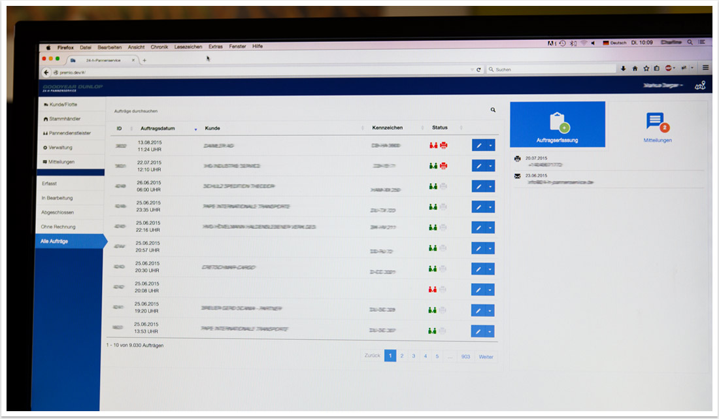Expand the action dropdown arrow in the 22.07.2015 row
Image resolution: width=719 pixels, height=419 pixels.
(x=490, y=166)
